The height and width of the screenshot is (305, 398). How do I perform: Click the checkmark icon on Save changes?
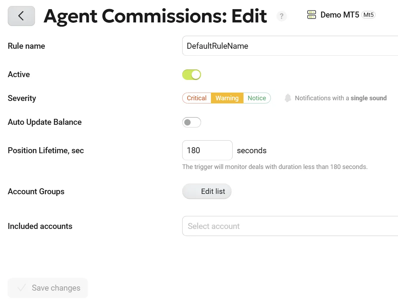pos(22,288)
